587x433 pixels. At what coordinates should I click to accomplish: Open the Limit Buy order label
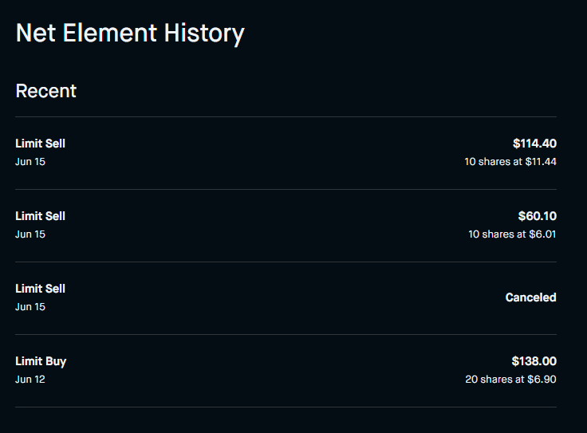41,361
